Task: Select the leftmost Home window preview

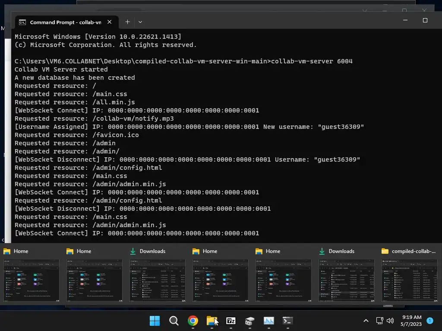Action: pos(31,280)
